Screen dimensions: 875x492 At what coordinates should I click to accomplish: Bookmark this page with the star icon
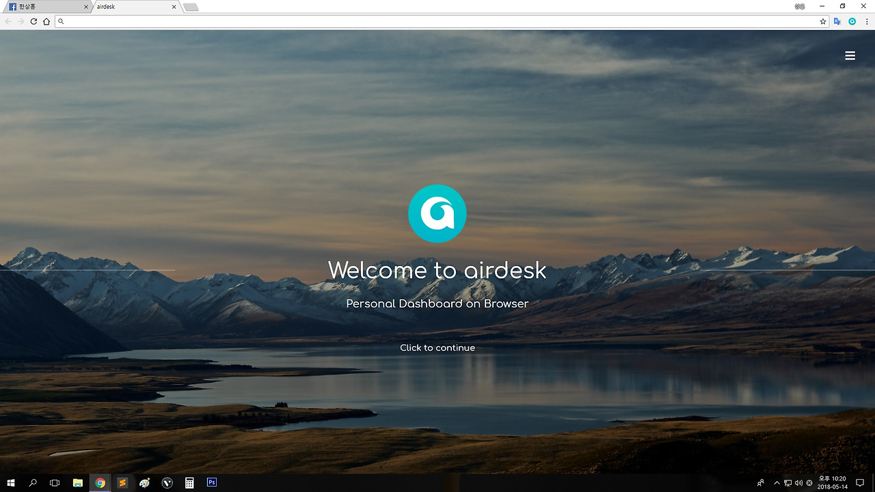coord(823,21)
